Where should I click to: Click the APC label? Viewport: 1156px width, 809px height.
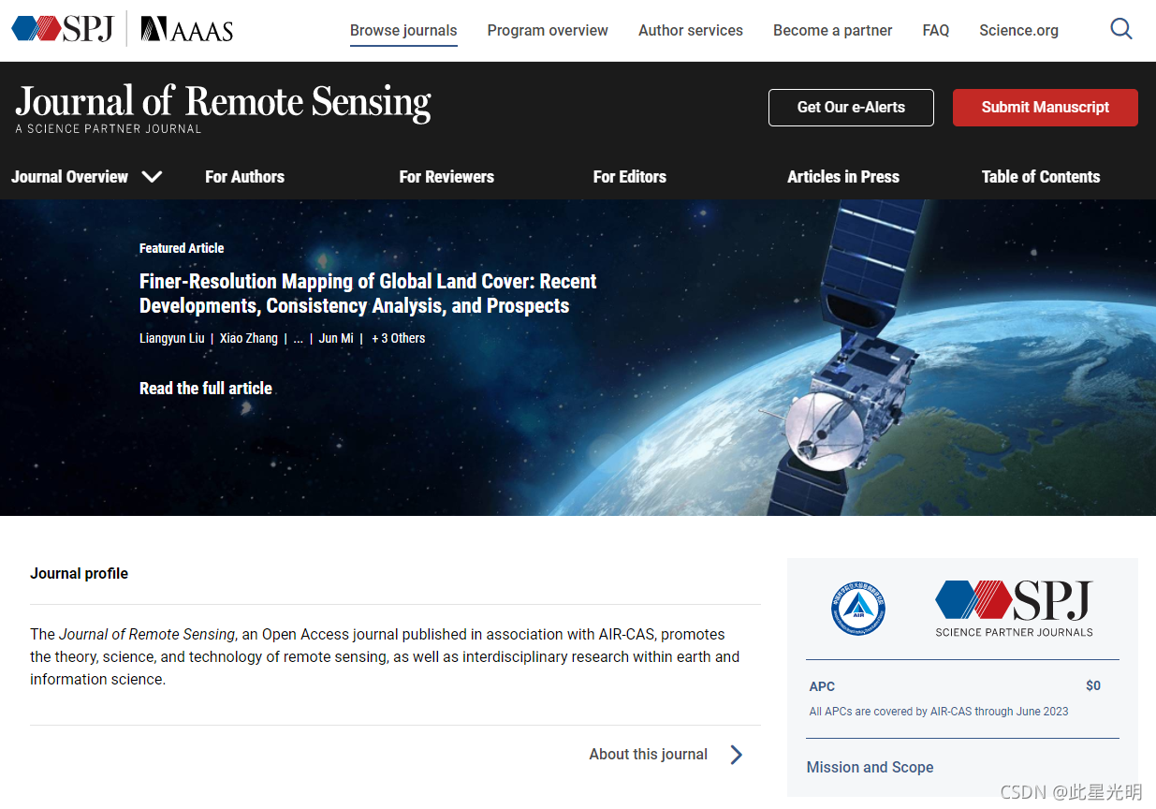(822, 686)
